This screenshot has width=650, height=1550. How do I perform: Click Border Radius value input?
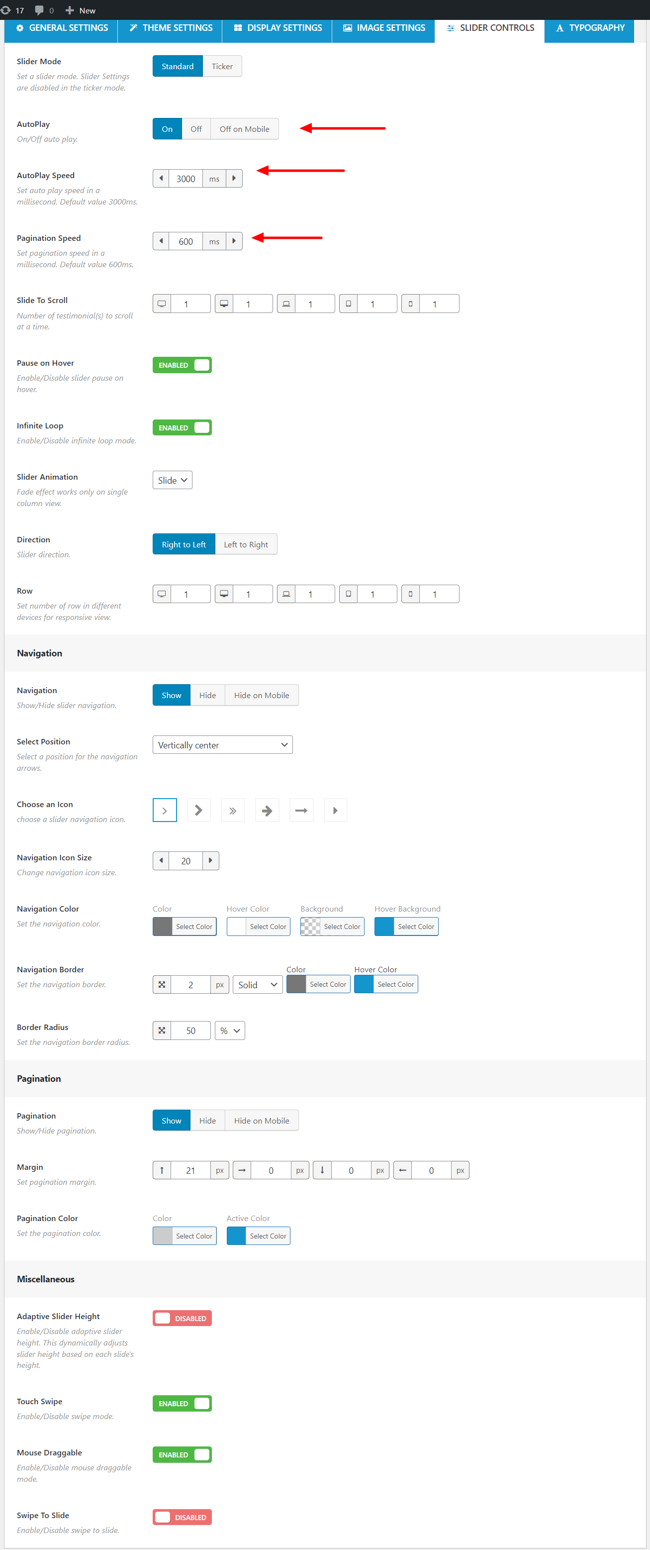click(x=190, y=1030)
